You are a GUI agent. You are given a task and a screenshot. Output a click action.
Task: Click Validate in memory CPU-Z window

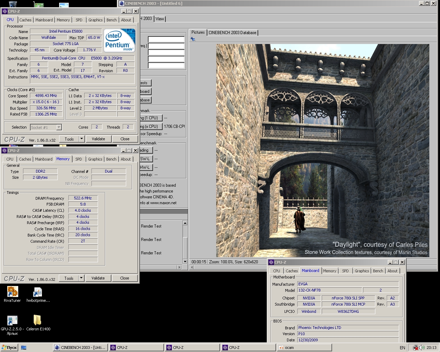click(98, 278)
